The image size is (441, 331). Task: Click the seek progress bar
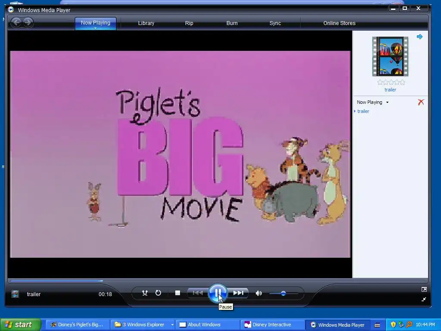(x=217, y=280)
